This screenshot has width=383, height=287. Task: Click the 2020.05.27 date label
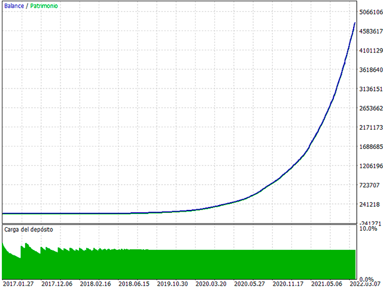click(250, 284)
